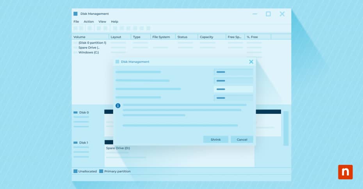Click the Unallocated legend color swatch
The width and height of the screenshot is (363, 189).
pos(75,171)
